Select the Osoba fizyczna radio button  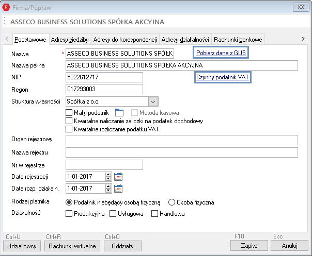[x=171, y=202]
